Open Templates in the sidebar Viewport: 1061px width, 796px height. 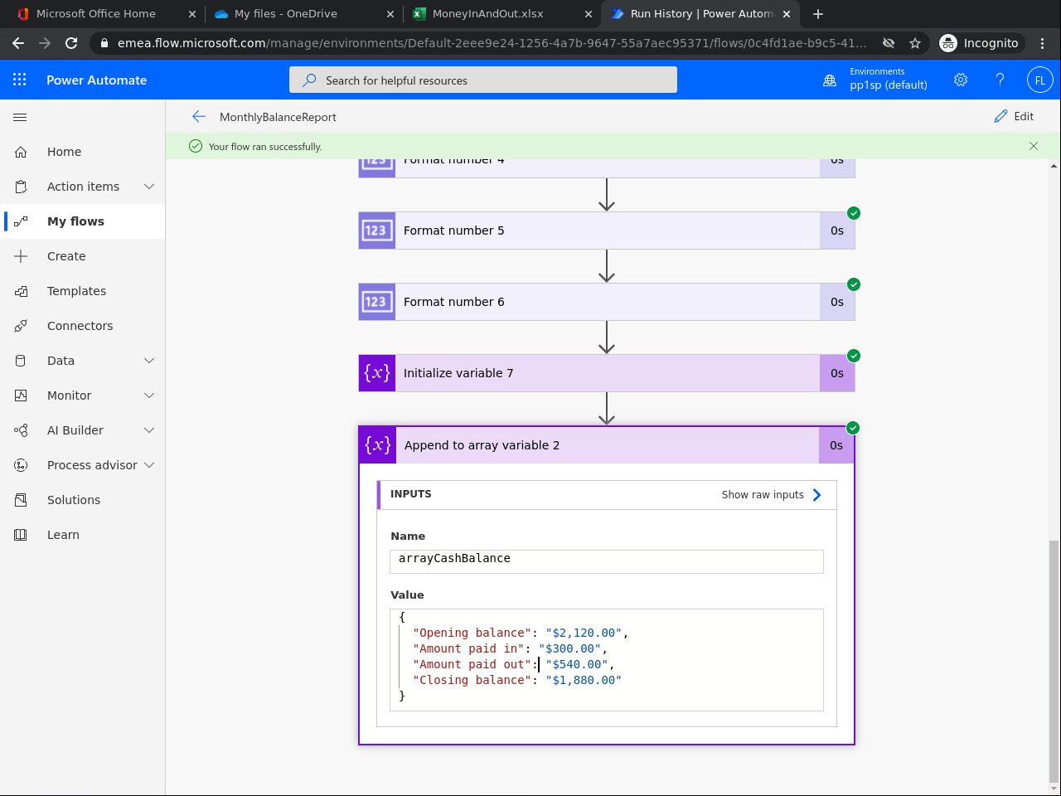76,291
